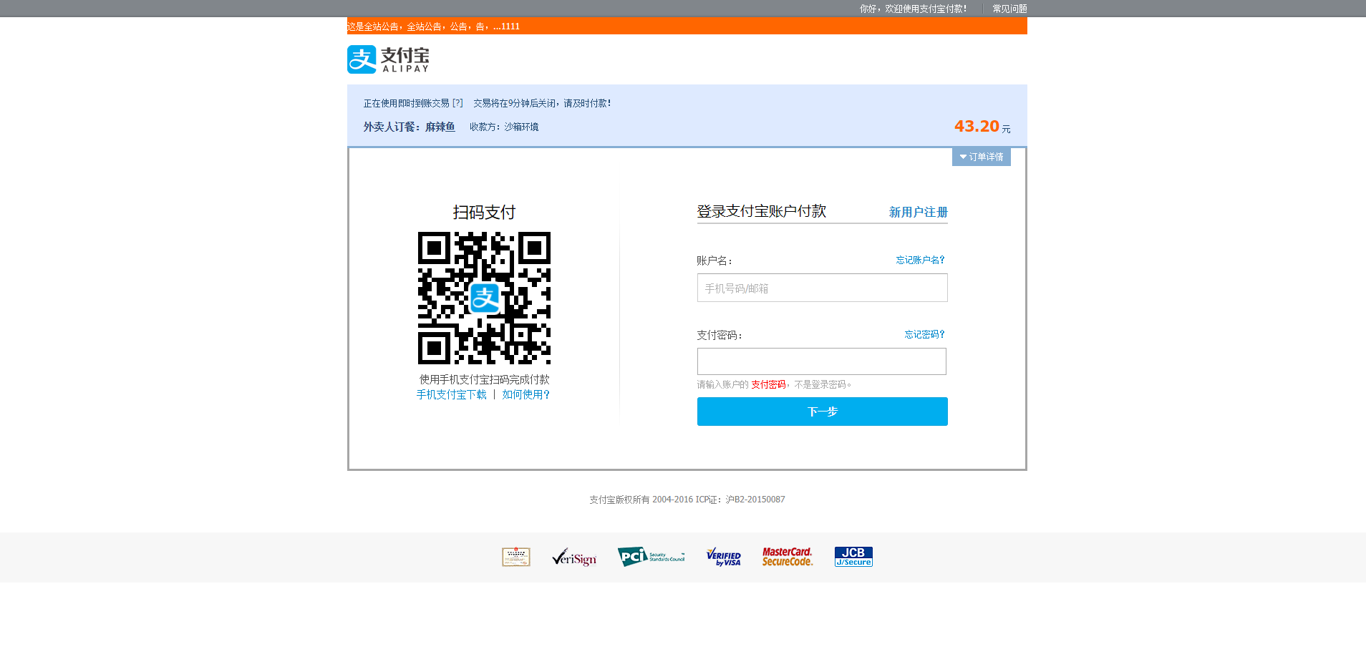Click the 外卖人订餐:麻辣鱼 order title

409,127
